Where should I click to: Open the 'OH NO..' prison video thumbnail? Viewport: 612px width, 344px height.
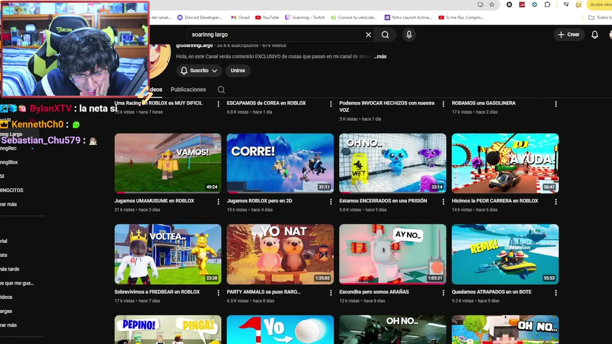point(393,163)
